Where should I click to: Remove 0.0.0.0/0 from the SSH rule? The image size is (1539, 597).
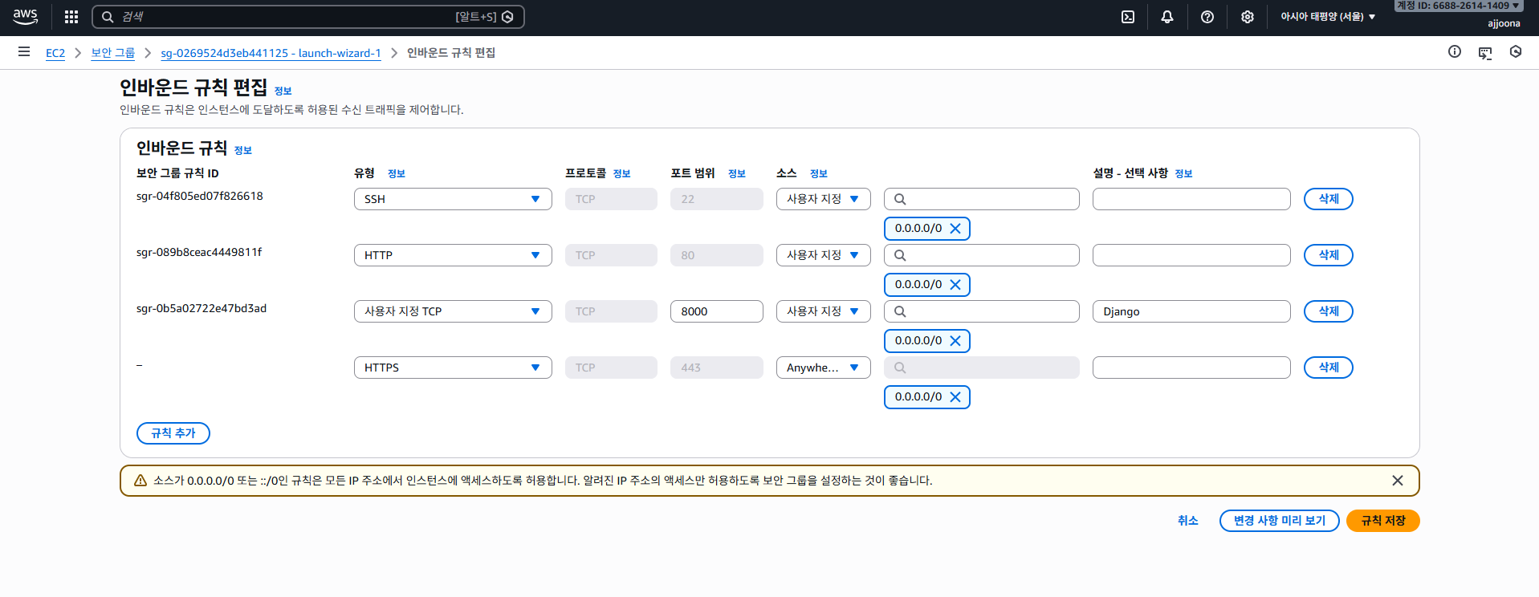(955, 229)
